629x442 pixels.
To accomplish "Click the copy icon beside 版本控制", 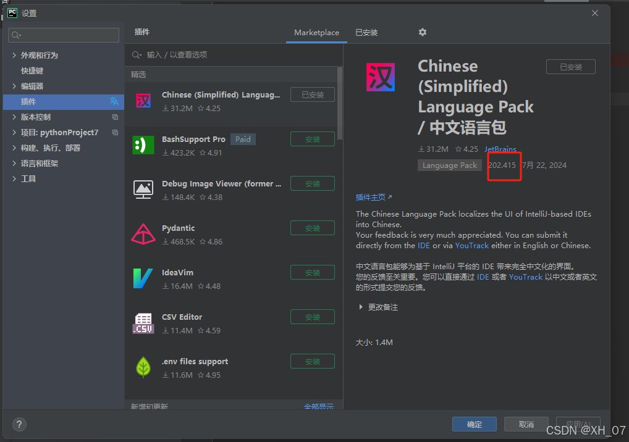I will 115,117.
